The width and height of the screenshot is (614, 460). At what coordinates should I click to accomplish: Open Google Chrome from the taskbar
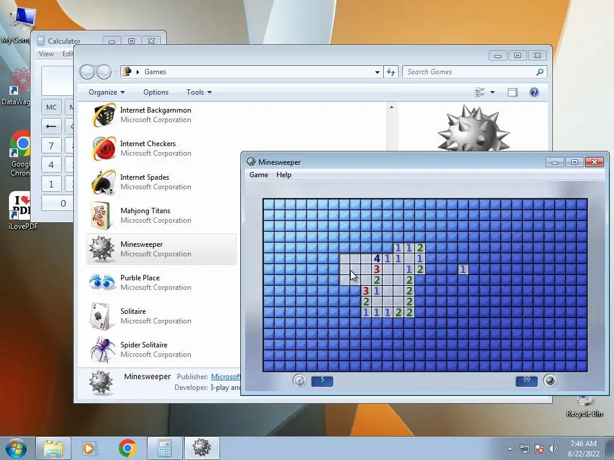(x=127, y=448)
